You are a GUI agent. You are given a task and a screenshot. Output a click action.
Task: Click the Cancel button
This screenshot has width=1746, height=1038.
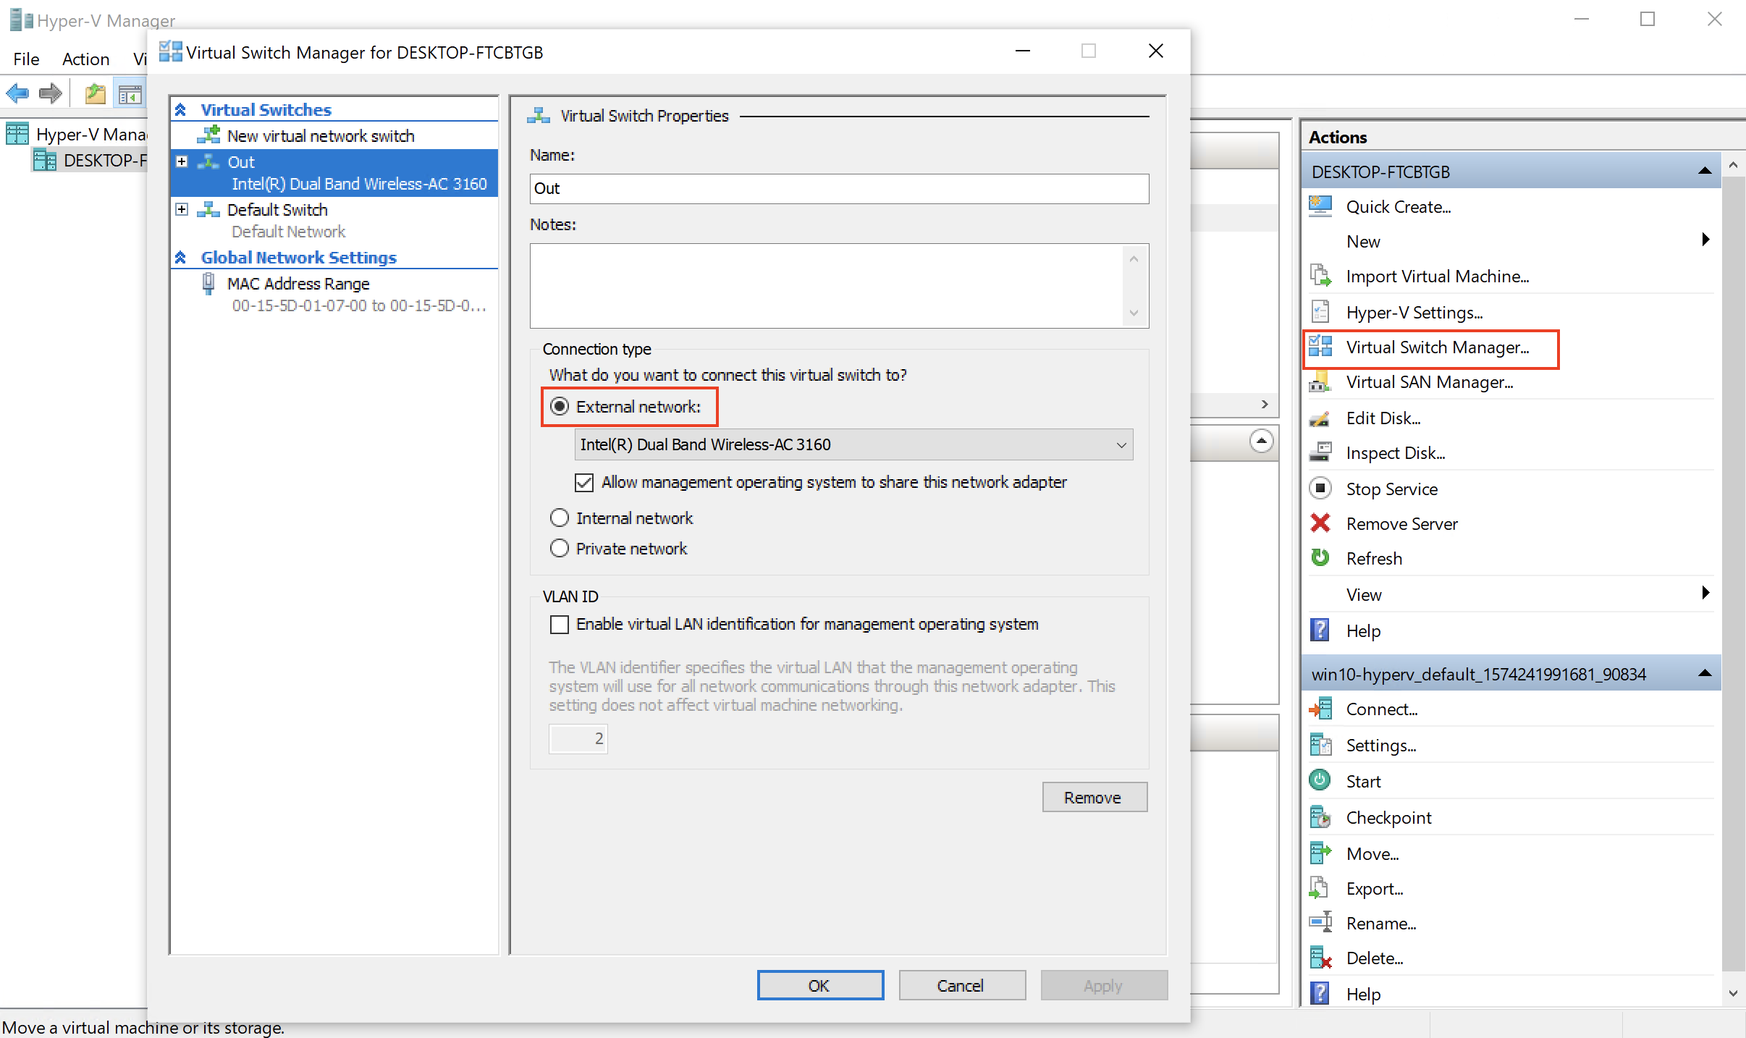961,986
